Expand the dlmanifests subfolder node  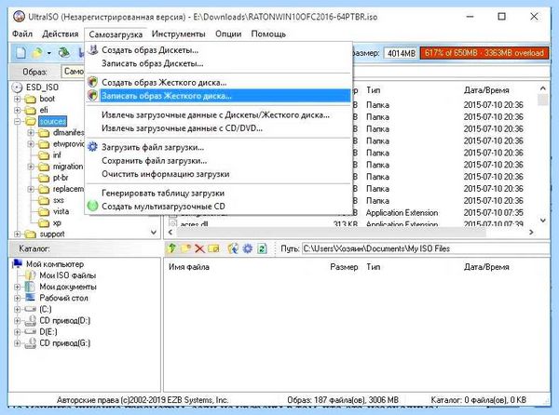tap(31, 133)
